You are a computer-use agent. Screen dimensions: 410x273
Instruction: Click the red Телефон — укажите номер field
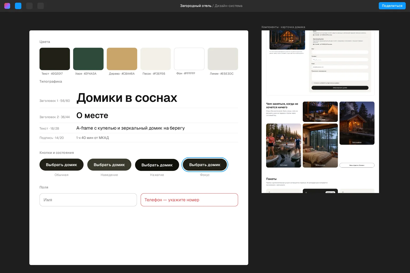[x=189, y=200]
